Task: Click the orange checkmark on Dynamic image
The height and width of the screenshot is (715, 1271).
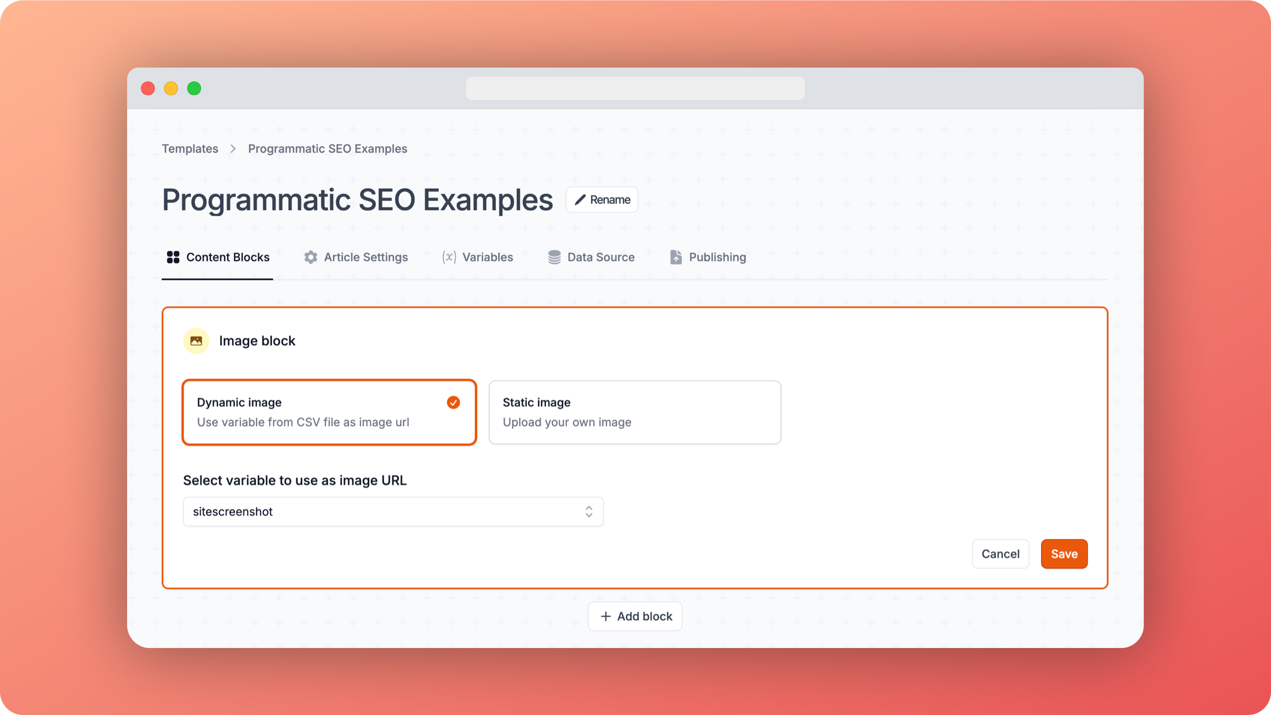Action: pos(454,403)
